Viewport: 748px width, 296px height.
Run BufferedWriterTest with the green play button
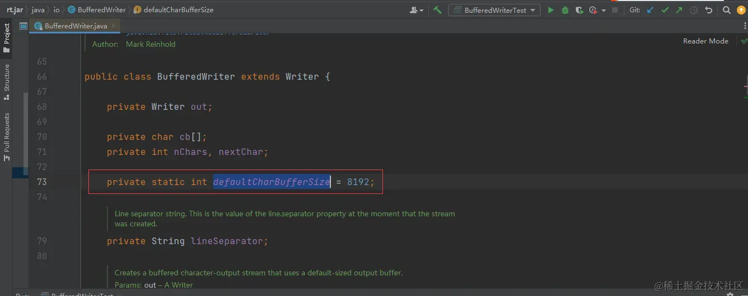[551, 10]
